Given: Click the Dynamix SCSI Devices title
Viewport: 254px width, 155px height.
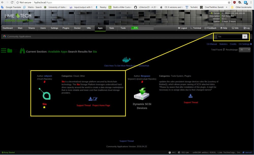Looking at the screenshot, I should 142,106.
